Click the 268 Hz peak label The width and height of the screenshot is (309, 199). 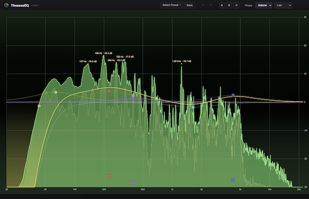[116, 60]
